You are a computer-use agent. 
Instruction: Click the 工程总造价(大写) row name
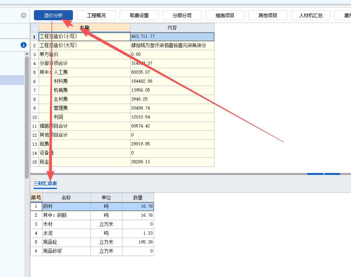(x=84, y=45)
